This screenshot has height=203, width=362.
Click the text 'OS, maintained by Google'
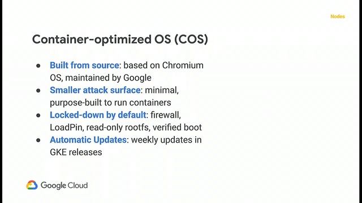click(101, 78)
